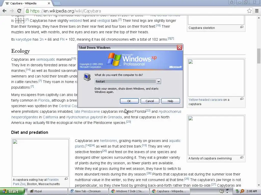Image resolution: width=261 pixels, height=195 pixels.
Task: Click the Safely Remove Hardware tray icon
Action: click(237, 191)
